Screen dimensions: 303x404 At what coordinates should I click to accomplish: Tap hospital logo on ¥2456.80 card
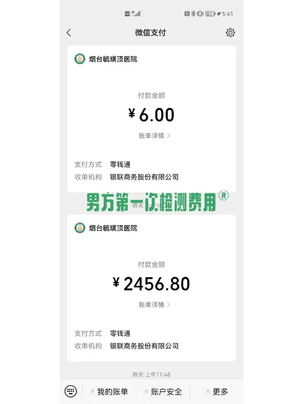[80, 228]
